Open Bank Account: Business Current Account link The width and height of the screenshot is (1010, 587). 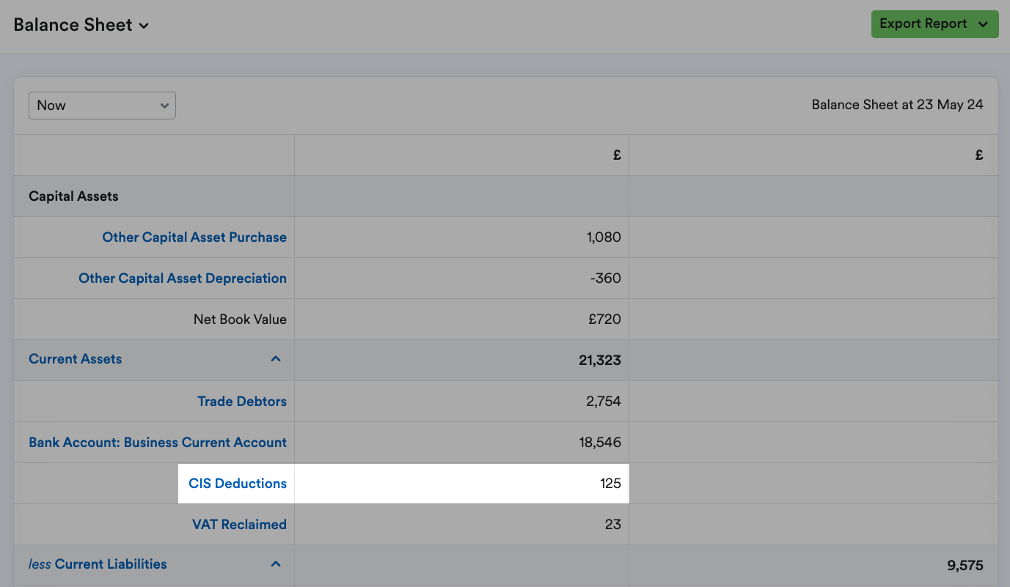[x=158, y=443]
